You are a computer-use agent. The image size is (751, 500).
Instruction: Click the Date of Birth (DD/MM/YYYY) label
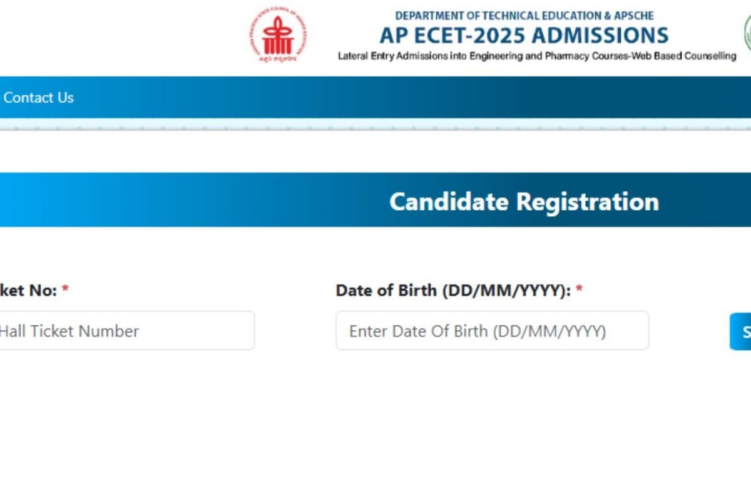tap(453, 291)
